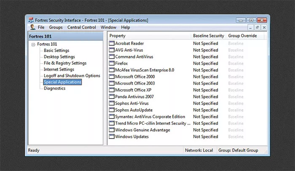
Task: Click the Panda Antivirus 2007 row icon
Action: pos(112,97)
